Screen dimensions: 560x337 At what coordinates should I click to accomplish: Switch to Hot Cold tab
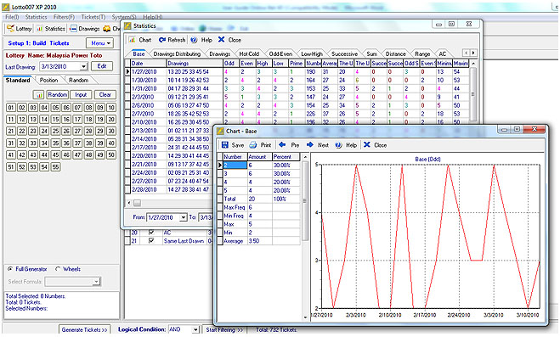[249, 53]
